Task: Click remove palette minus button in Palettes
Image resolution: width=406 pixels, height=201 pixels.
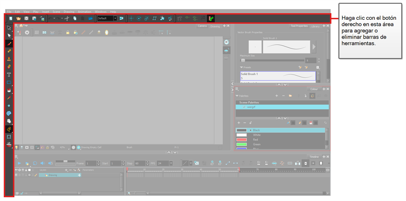Action: [283, 96]
